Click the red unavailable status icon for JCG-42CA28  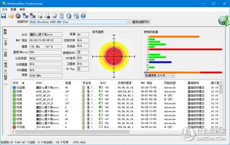point(14,127)
